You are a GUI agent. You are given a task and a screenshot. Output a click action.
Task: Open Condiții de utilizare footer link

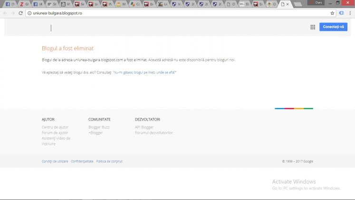pos(55,161)
